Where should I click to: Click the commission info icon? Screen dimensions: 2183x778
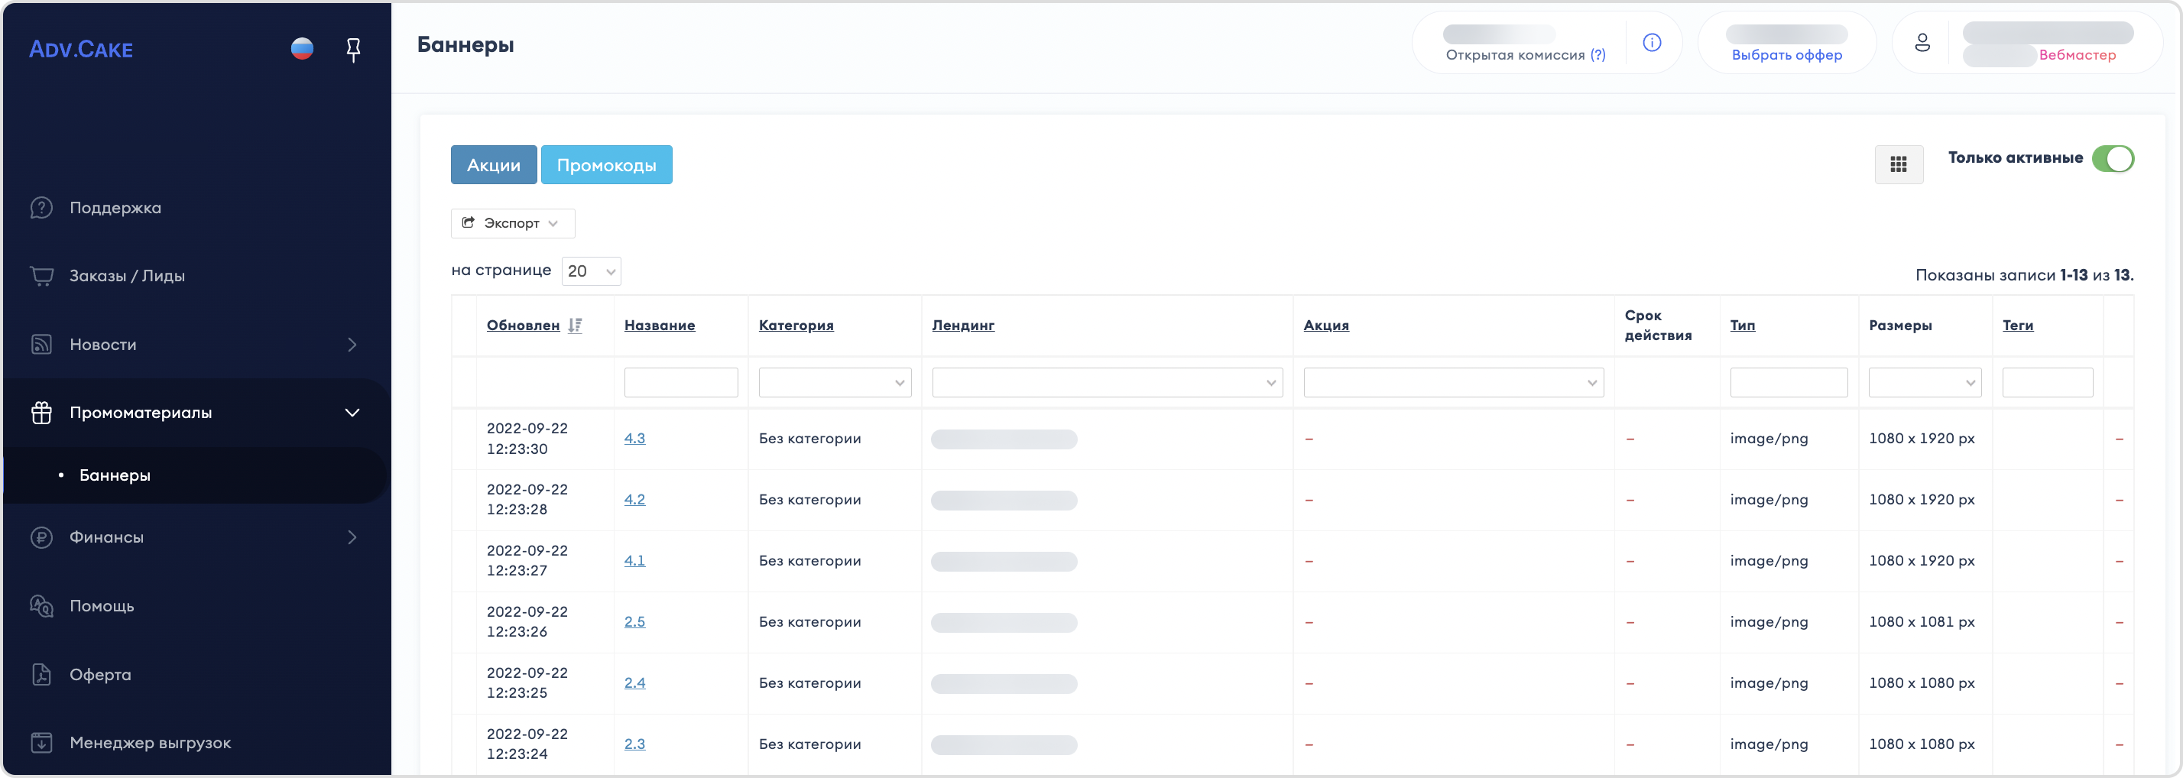click(1652, 42)
